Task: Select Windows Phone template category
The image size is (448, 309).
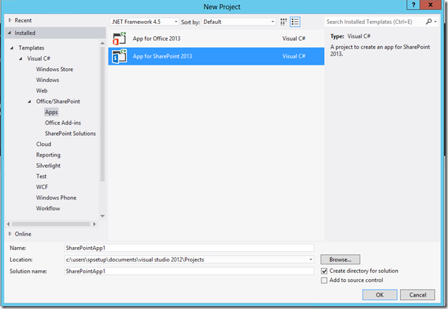Action: tap(56, 198)
